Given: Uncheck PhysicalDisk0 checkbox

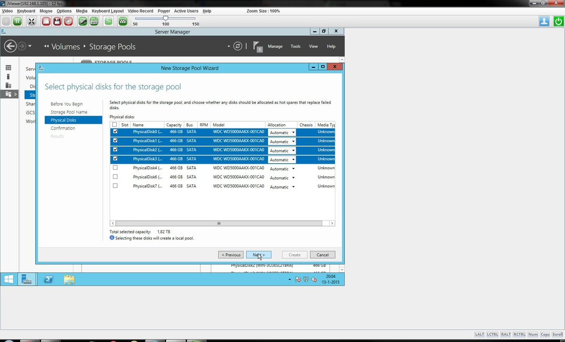Looking at the screenshot, I should pos(115,132).
